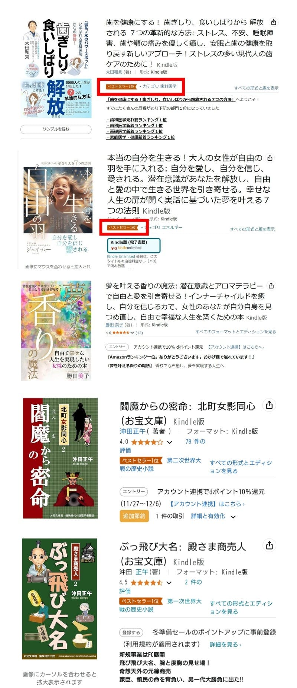Image resolution: width=297 pixels, height=688 pixels.
Task: Click the サンプルを読む button
Action: pyautogui.click(x=56, y=129)
